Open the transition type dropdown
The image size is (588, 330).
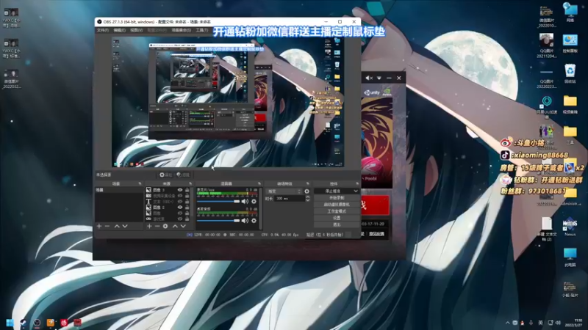(284, 191)
